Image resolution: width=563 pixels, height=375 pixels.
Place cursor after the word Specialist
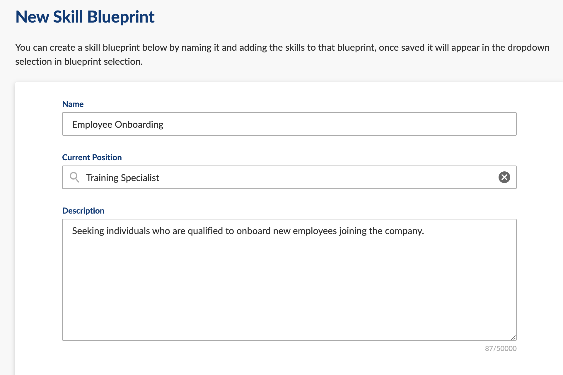point(160,178)
